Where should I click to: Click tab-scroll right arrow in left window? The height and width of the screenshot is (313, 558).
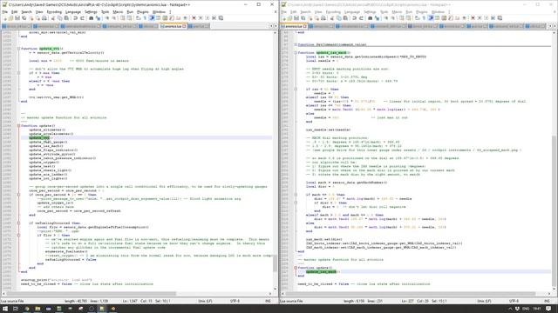pos(276,26)
